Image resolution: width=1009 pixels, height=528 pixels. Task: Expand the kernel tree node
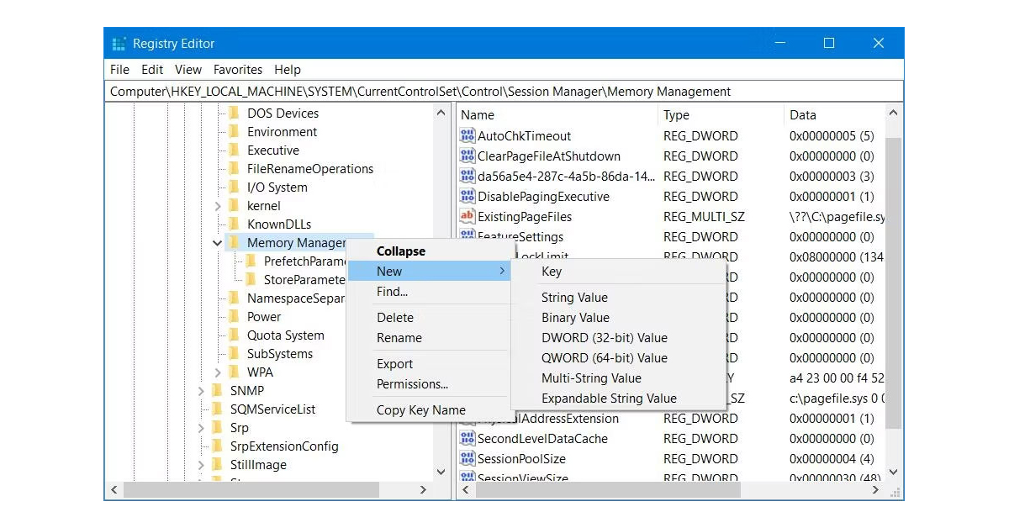[217, 205]
